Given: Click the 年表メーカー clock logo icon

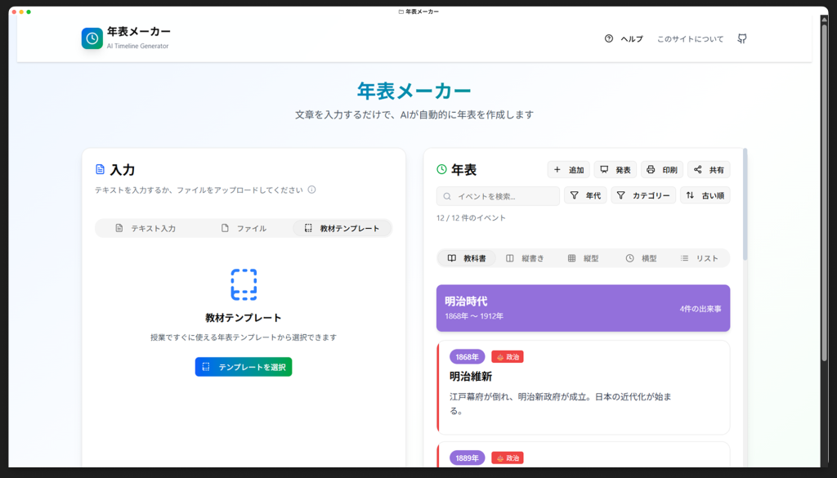Looking at the screenshot, I should point(92,38).
